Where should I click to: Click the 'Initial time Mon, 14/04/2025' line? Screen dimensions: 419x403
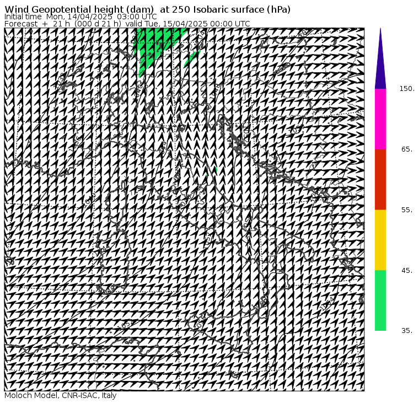[x=80, y=17]
